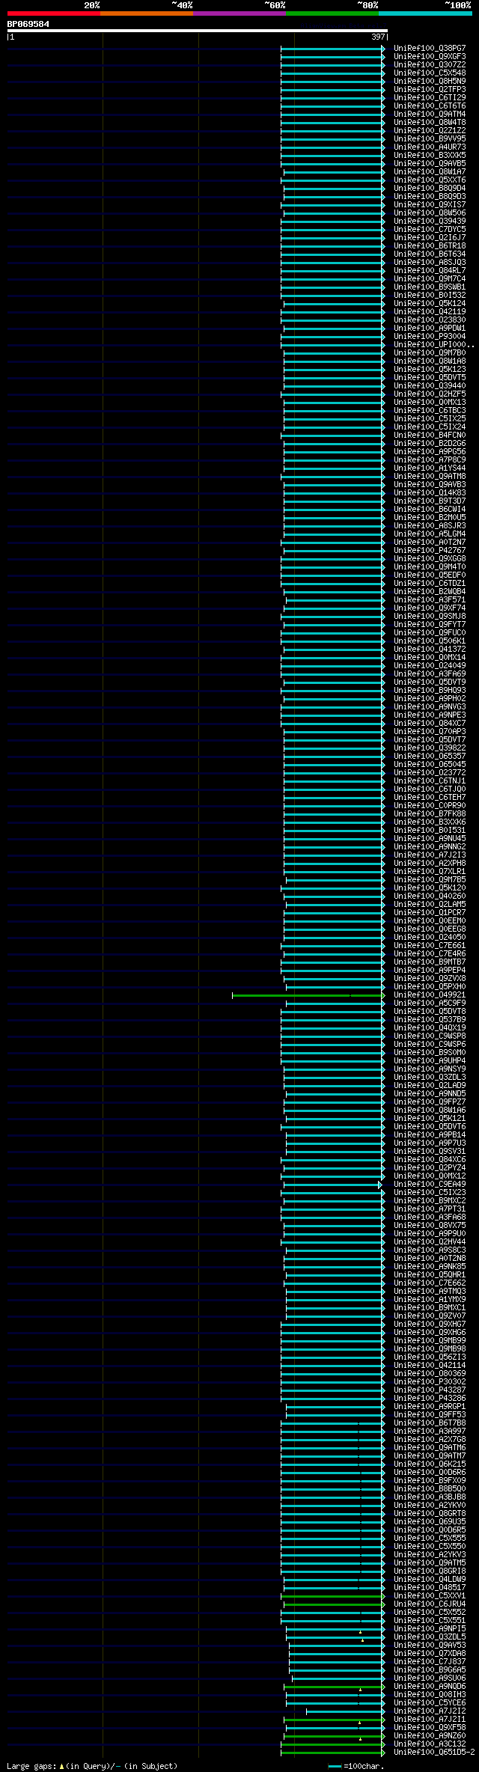479x1772 pixels.
Task: Click hit label UniRef100_C6TI29
Action: pyautogui.click(x=430, y=97)
